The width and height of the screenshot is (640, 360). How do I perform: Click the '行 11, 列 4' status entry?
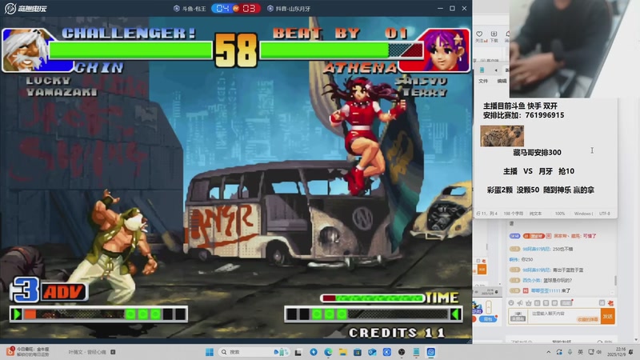(x=486, y=214)
